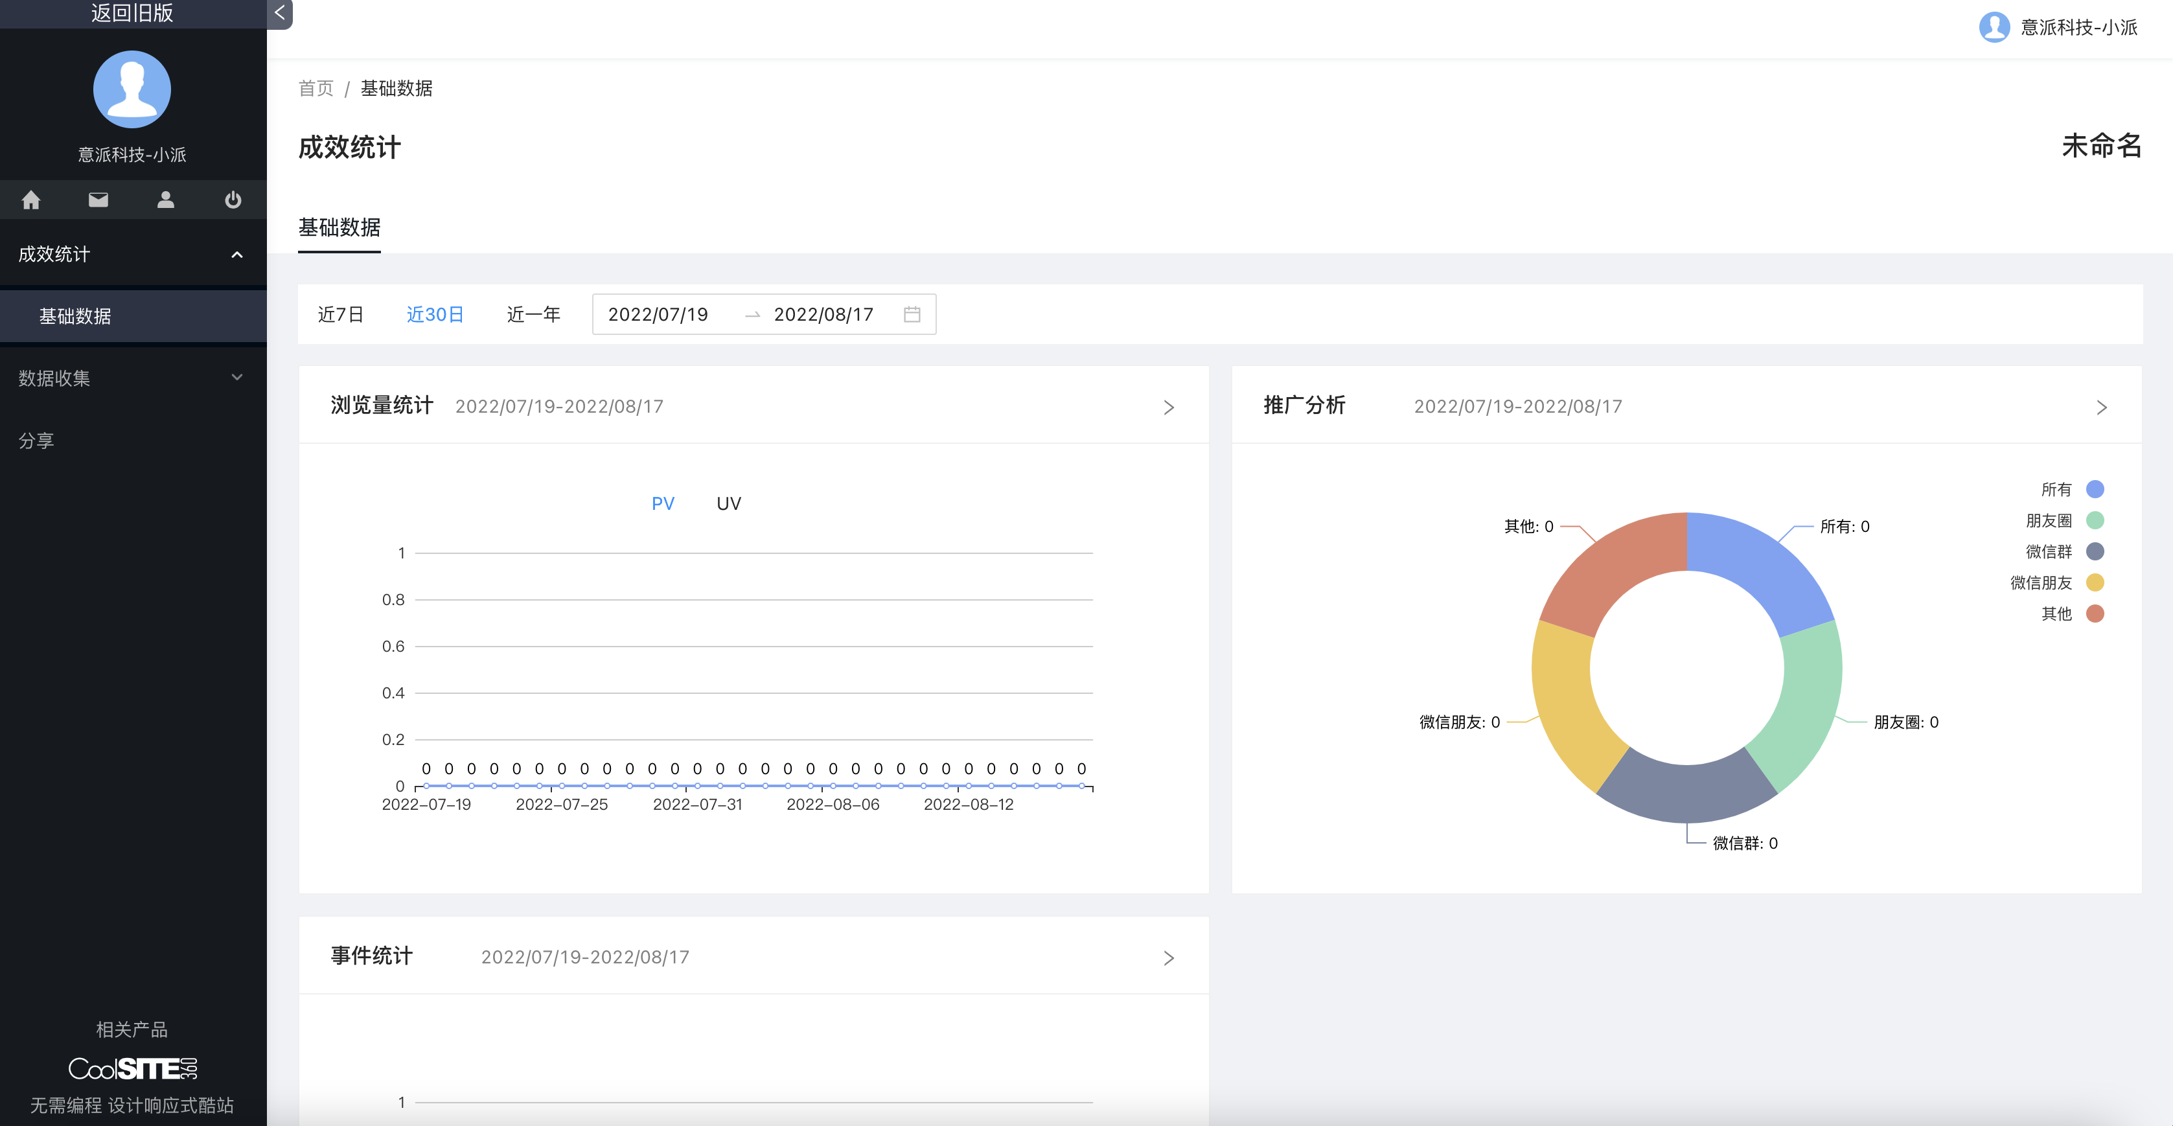Expand 浏览量统计 panel arrow
Image resolution: width=2173 pixels, height=1126 pixels.
[x=1168, y=408]
